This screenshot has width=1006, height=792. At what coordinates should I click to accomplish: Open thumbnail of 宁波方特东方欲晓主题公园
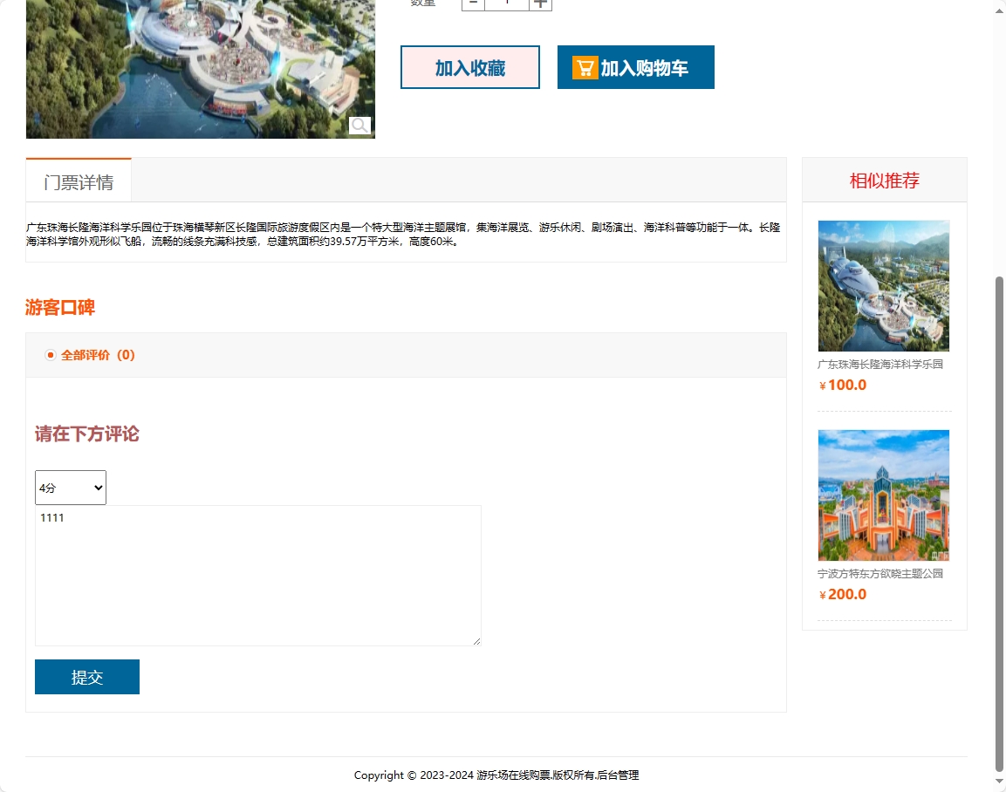tap(883, 495)
